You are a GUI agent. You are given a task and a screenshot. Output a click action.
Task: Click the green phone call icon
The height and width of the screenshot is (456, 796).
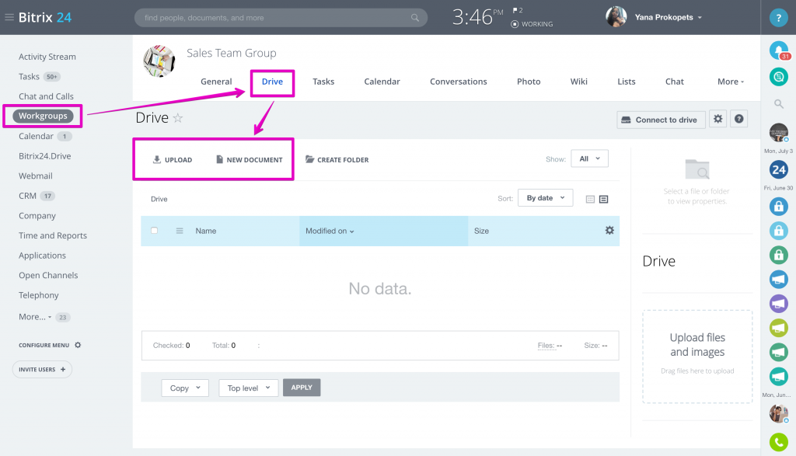point(778,442)
